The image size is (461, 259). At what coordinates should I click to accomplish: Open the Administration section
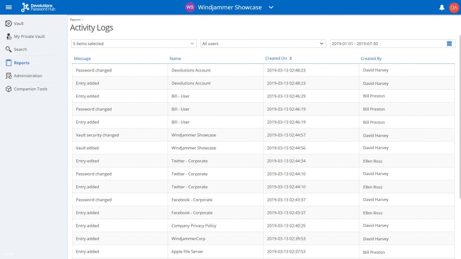(28, 76)
